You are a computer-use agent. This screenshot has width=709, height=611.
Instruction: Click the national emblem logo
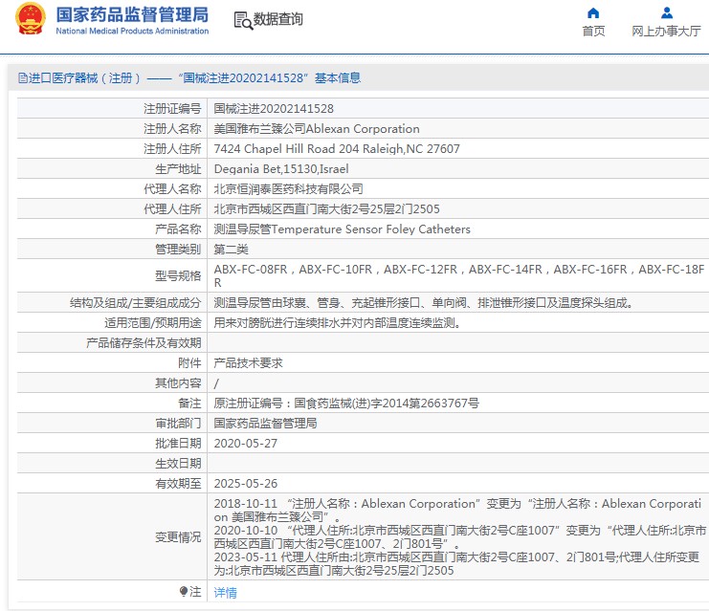point(31,18)
